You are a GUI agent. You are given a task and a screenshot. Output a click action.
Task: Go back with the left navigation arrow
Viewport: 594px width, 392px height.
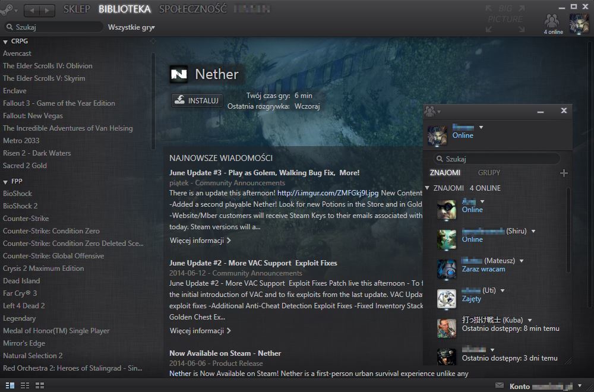32,10
